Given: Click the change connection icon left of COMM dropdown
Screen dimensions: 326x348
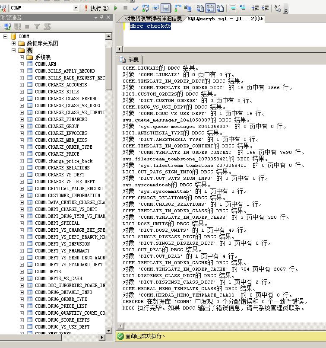Looking at the screenshot, I should [x=3, y=8].
